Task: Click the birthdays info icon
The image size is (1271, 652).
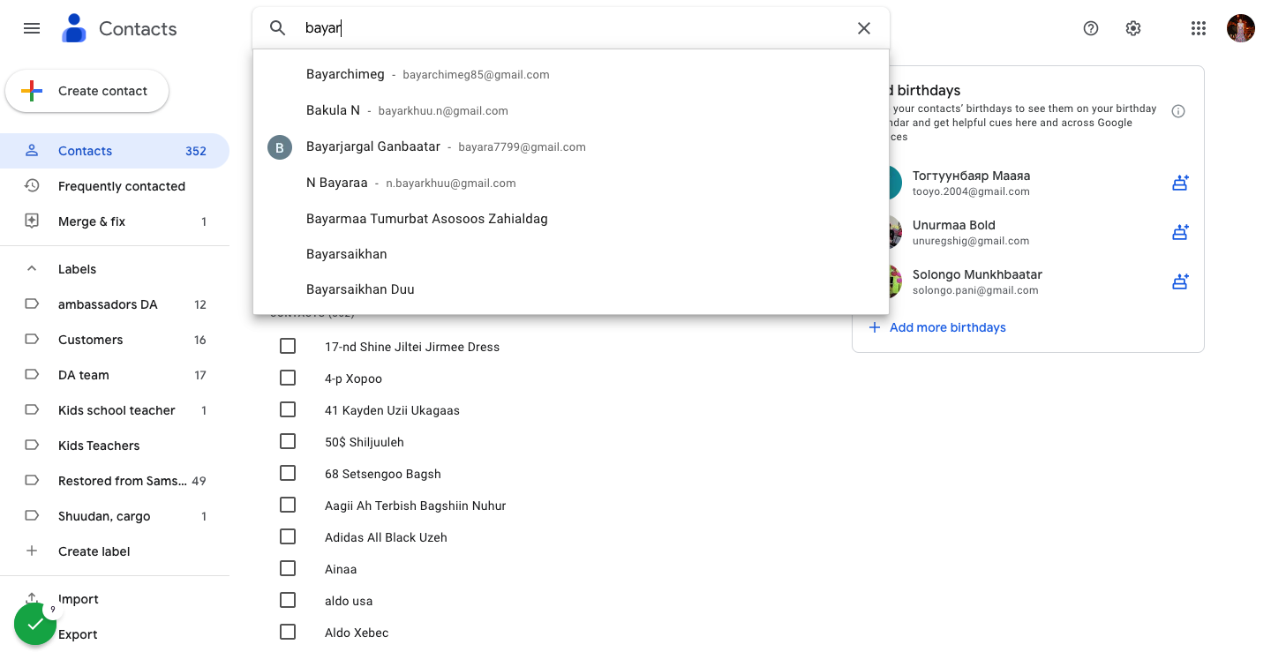Action: click(x=1178, y=111)
